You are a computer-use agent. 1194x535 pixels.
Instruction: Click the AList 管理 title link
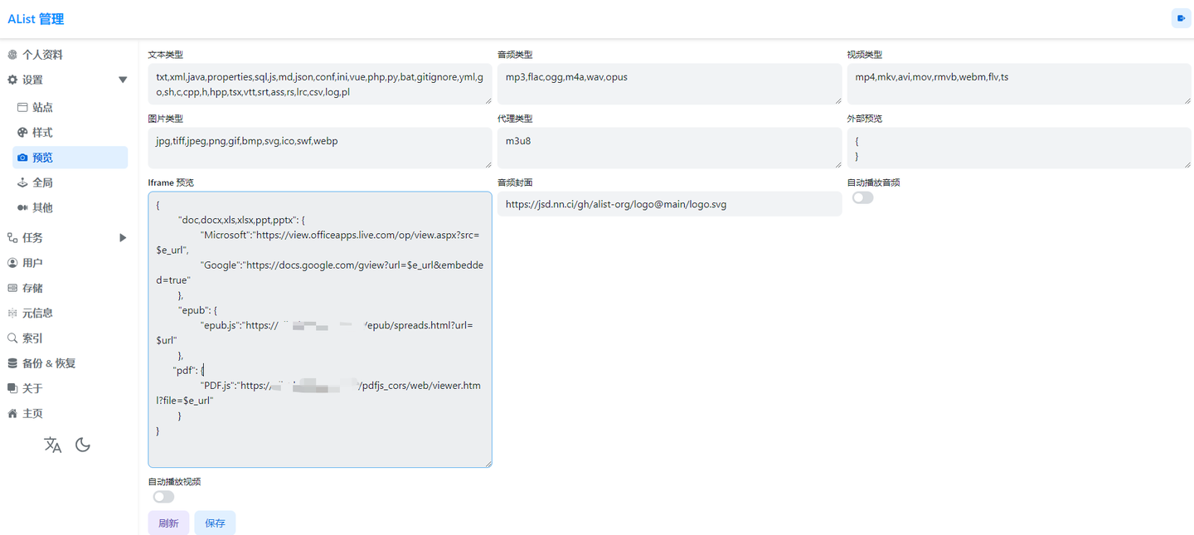tap(36, 19)
